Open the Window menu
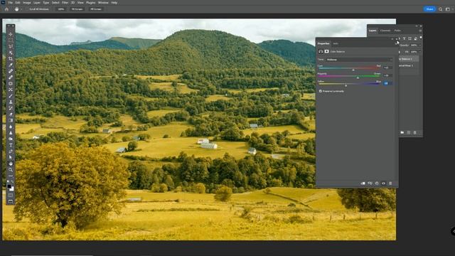Screen dimensions: 455x256 (x=103, y=3)
